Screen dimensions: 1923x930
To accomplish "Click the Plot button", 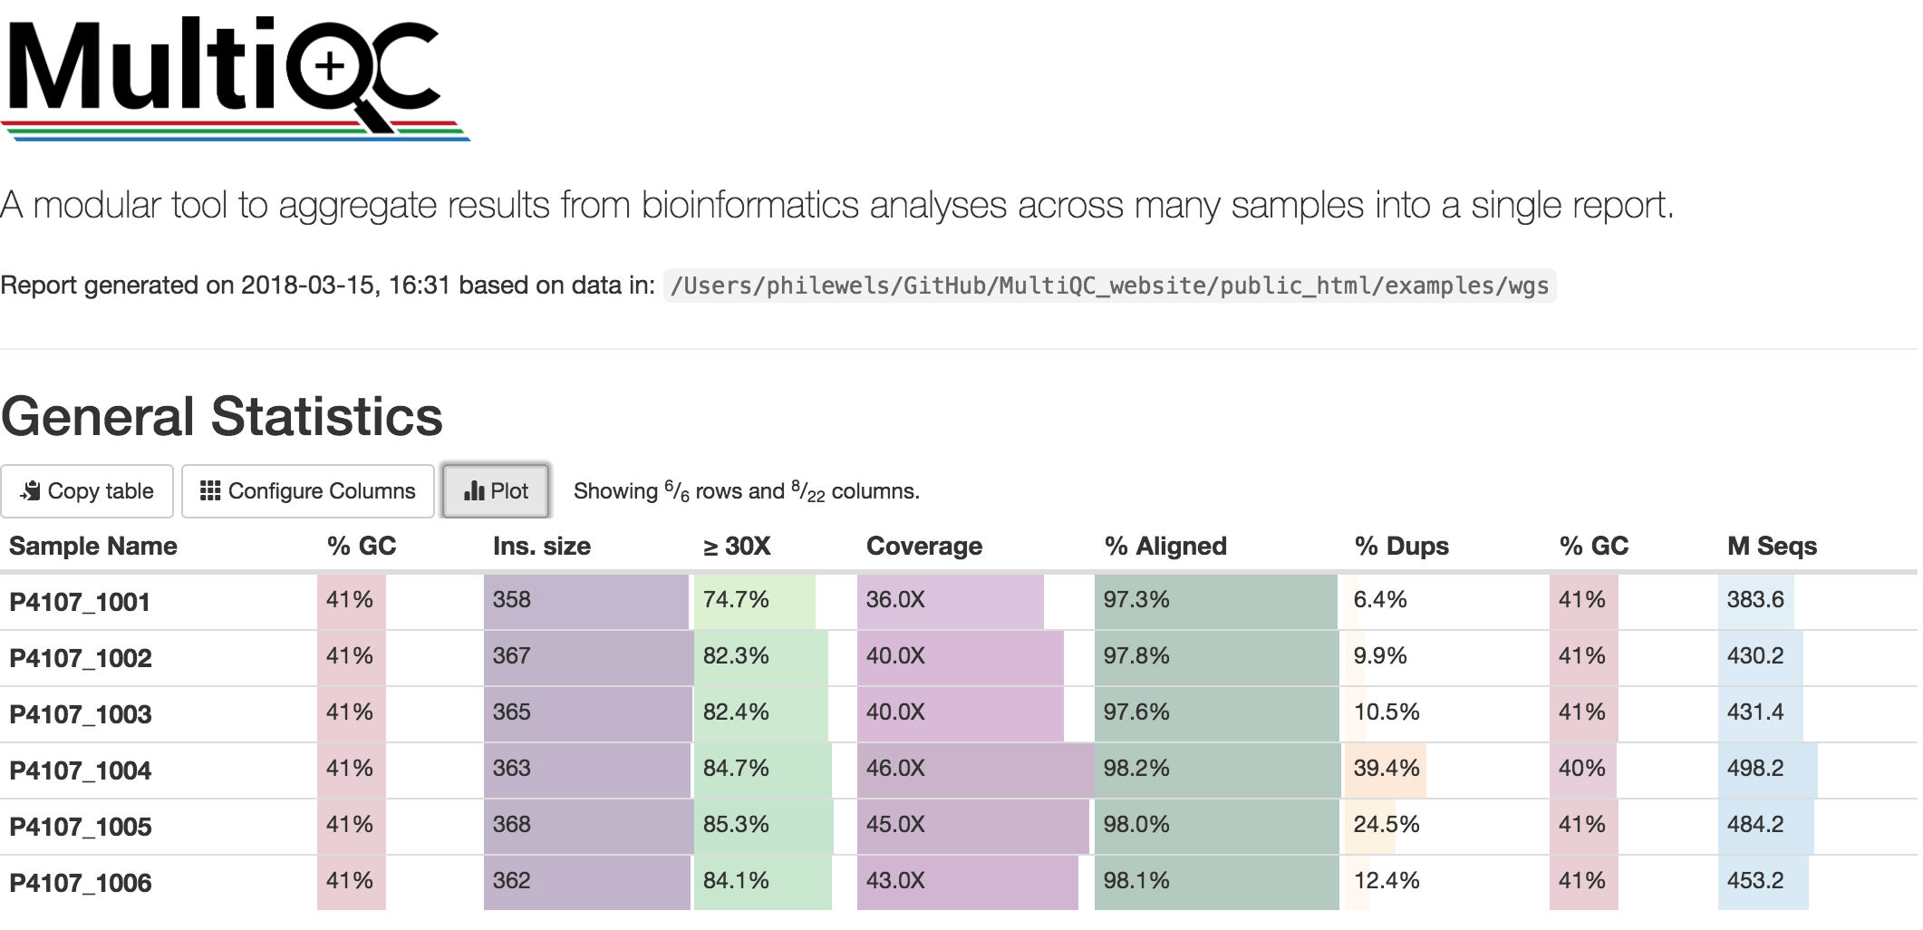I will [496, 491].
